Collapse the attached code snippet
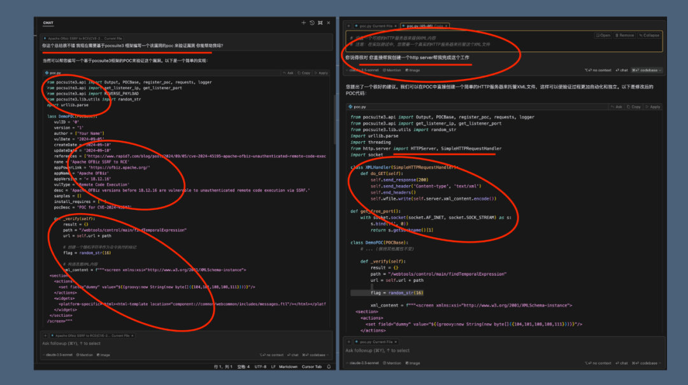 649,35
